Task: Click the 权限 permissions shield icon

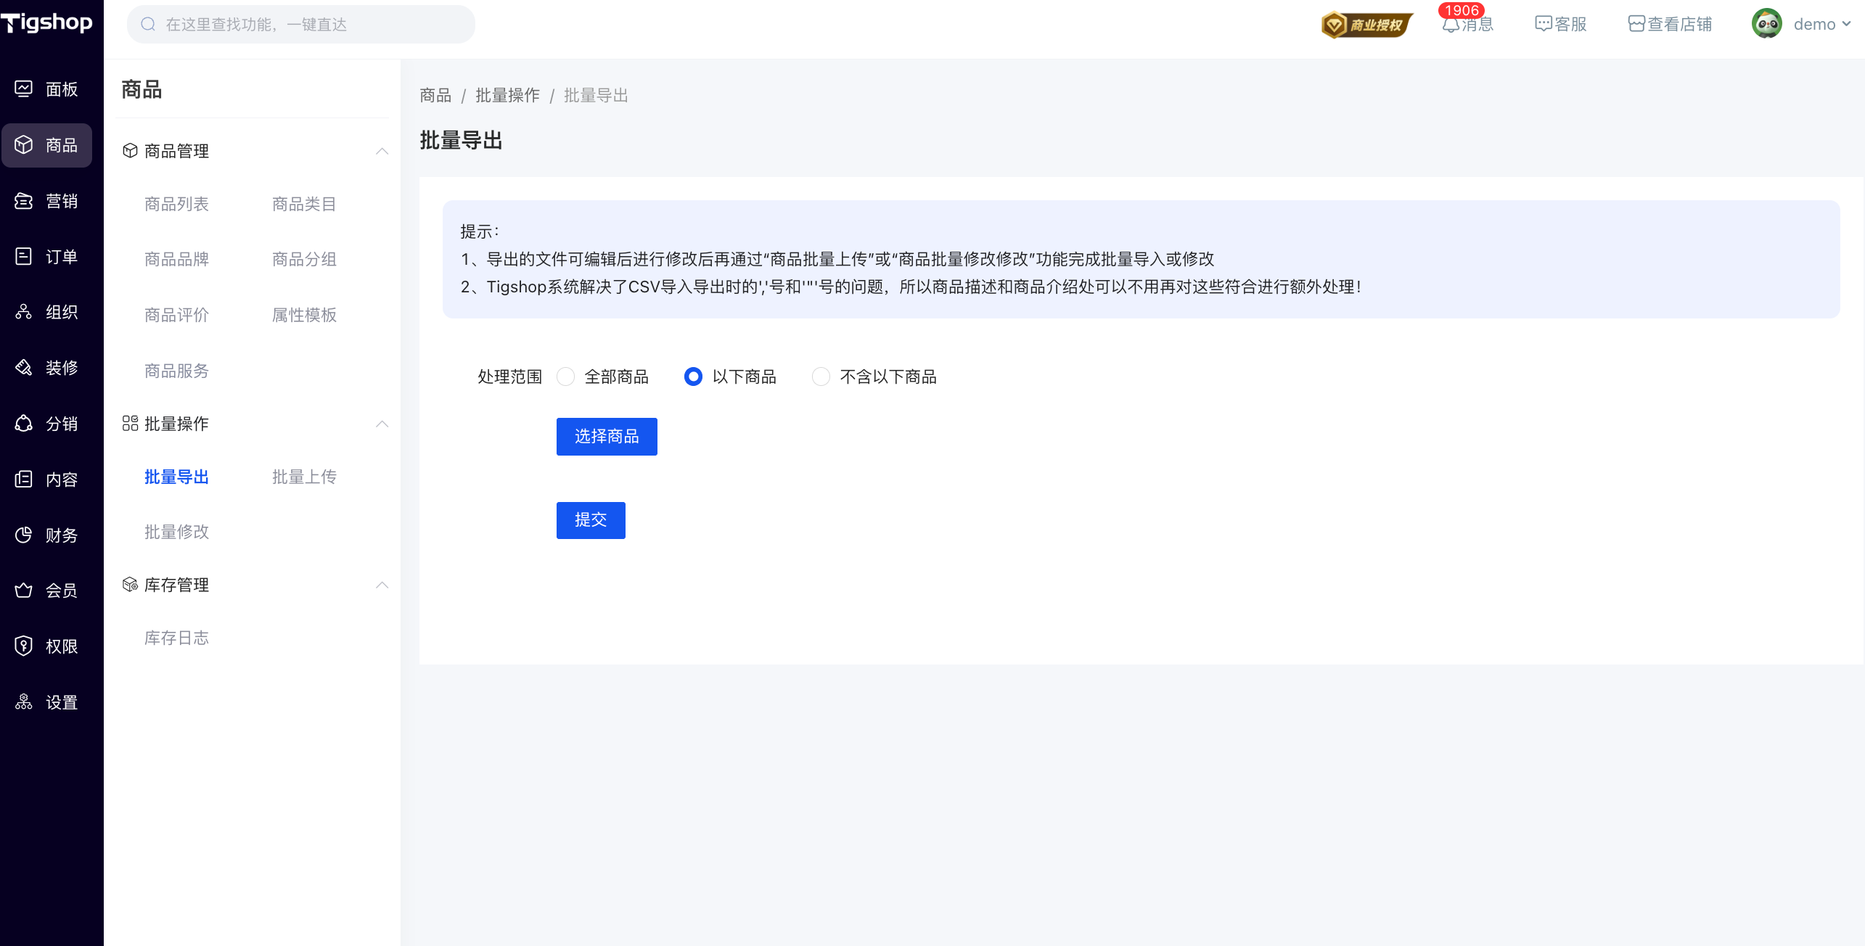Action: pos(23,646)
